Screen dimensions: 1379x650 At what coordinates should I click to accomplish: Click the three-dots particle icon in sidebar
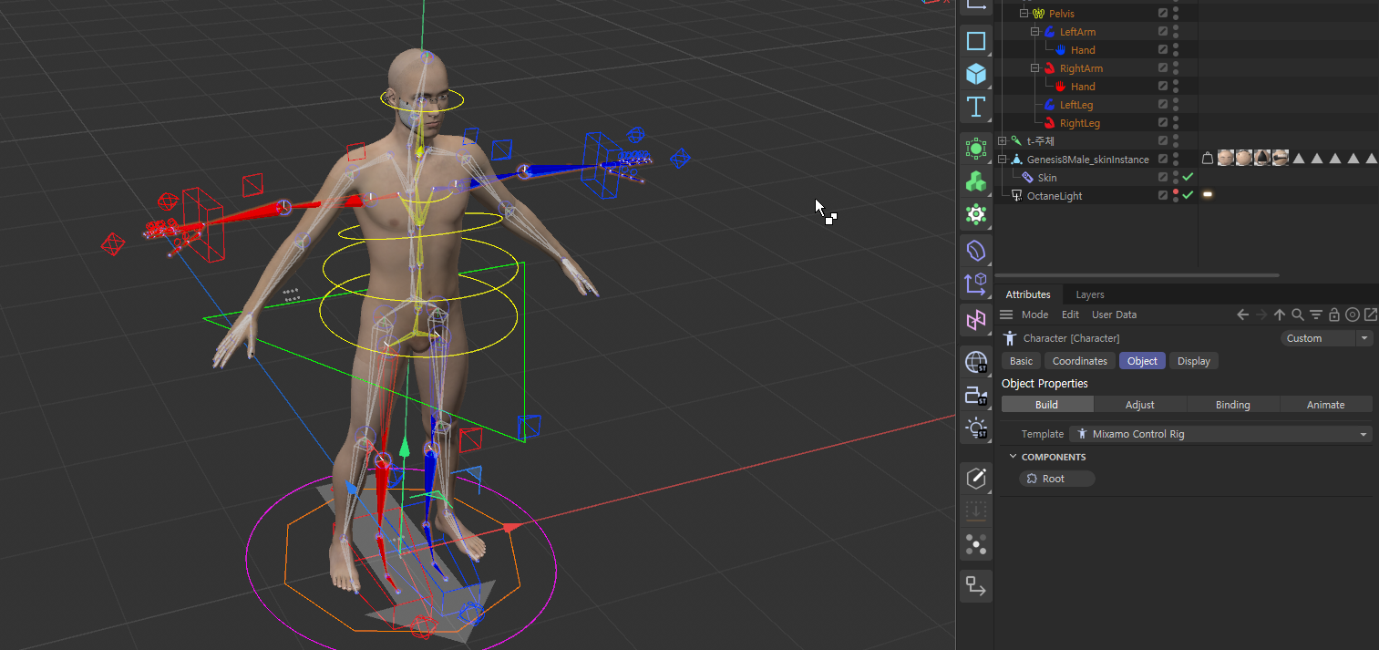[976, 545]
